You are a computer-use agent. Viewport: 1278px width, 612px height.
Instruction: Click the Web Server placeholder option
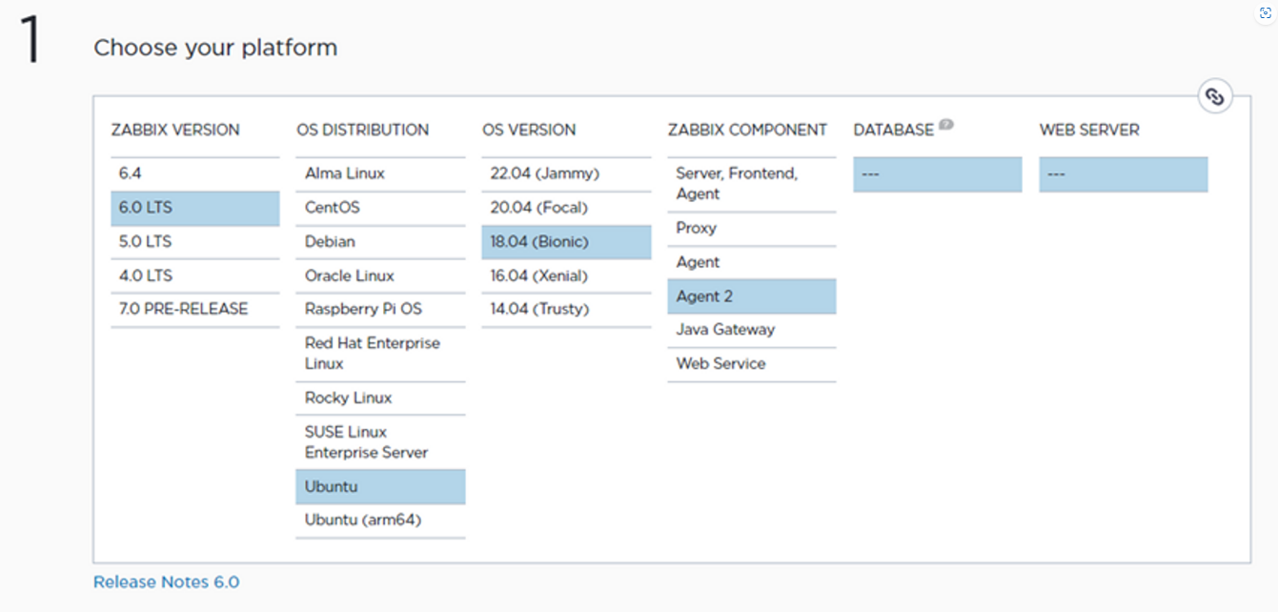(x=1124, y=174)
